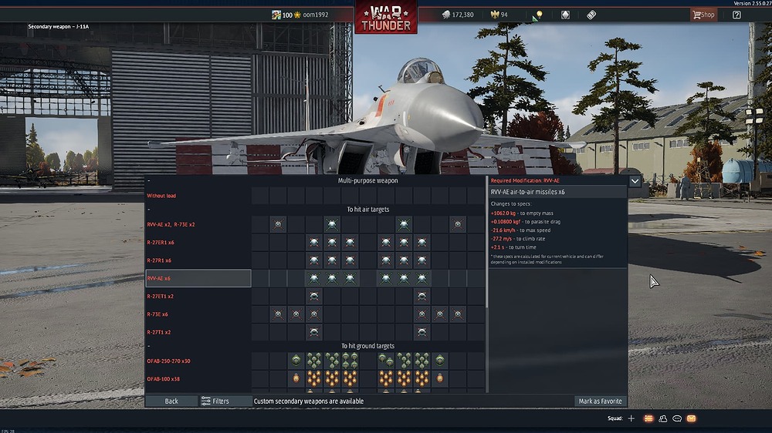Open the help question mark icon

(736, 15)
